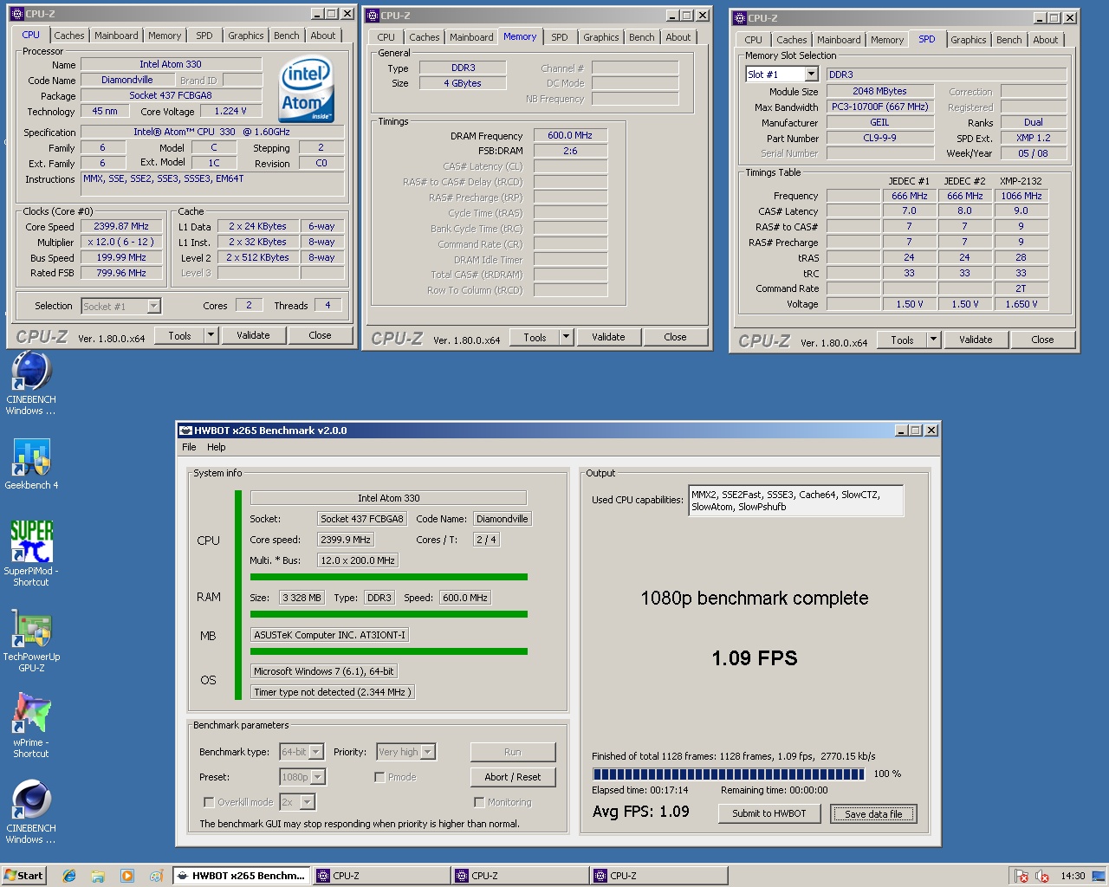
Task: Click the Intel Atom 330 name field in HWBOT
Action: pos(388,498)
